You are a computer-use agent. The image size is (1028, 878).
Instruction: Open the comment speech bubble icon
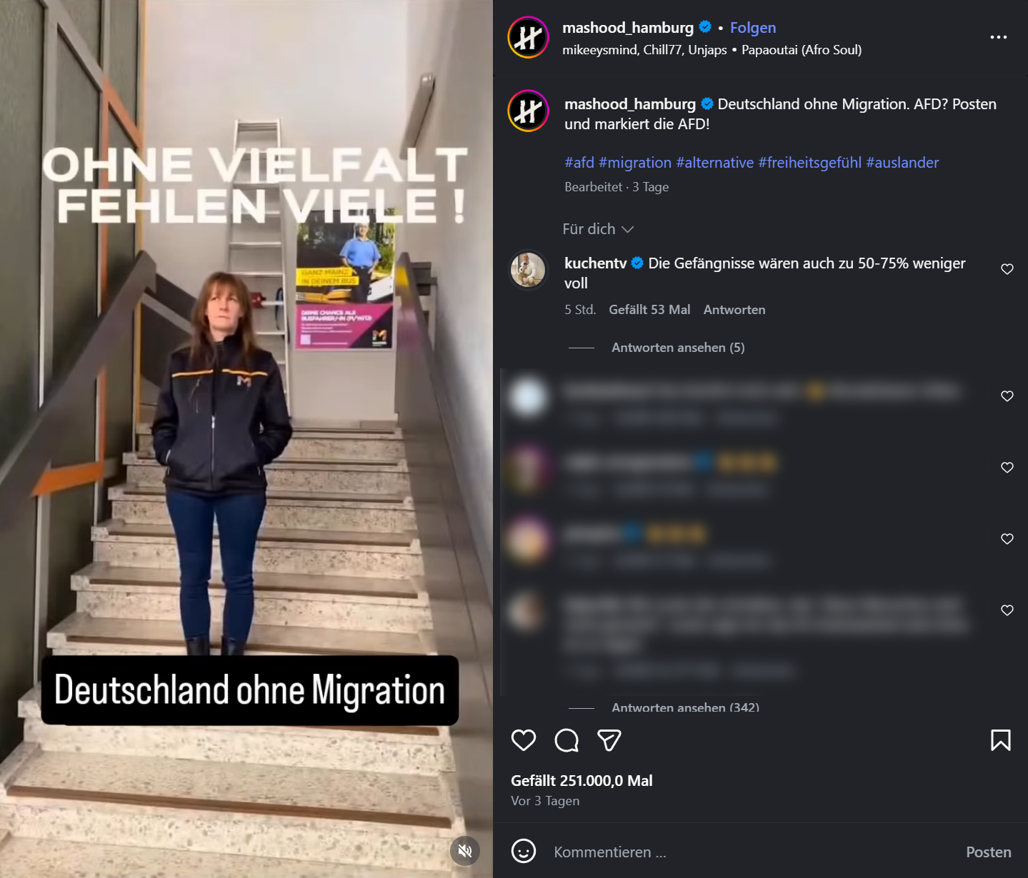tap(567, 740)
